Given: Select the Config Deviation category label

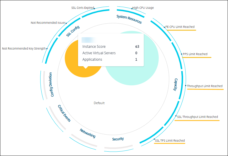Looking at the screenshot, I should (x=51, y=84).
